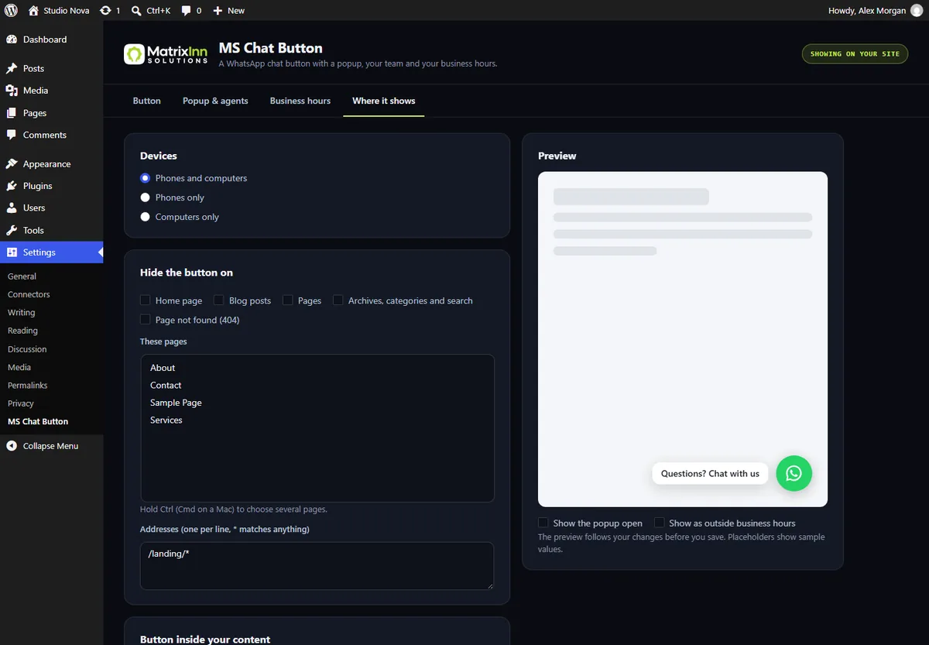This screenshot has height=645, width=929.
Task: Open the WordPress logo menu
Action: (12, 11)
